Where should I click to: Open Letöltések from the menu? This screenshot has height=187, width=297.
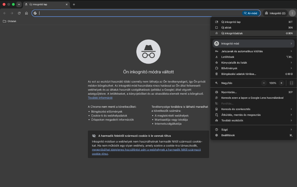coord(253,57)
